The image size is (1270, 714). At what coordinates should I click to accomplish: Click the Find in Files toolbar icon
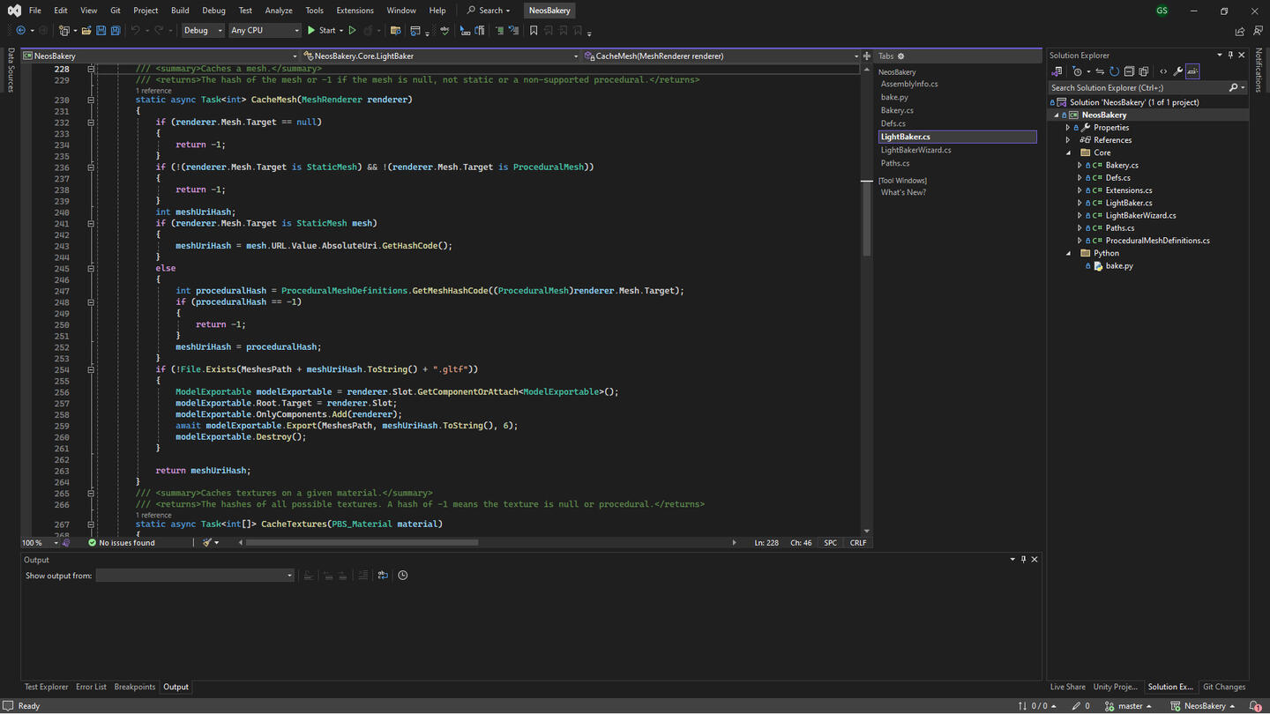[395, 31]
